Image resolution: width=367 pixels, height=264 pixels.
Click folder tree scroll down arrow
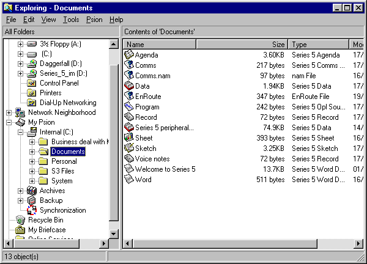coord(114,233)
